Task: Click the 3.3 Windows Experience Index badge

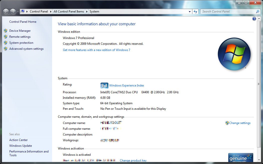Action: point(104,85)
